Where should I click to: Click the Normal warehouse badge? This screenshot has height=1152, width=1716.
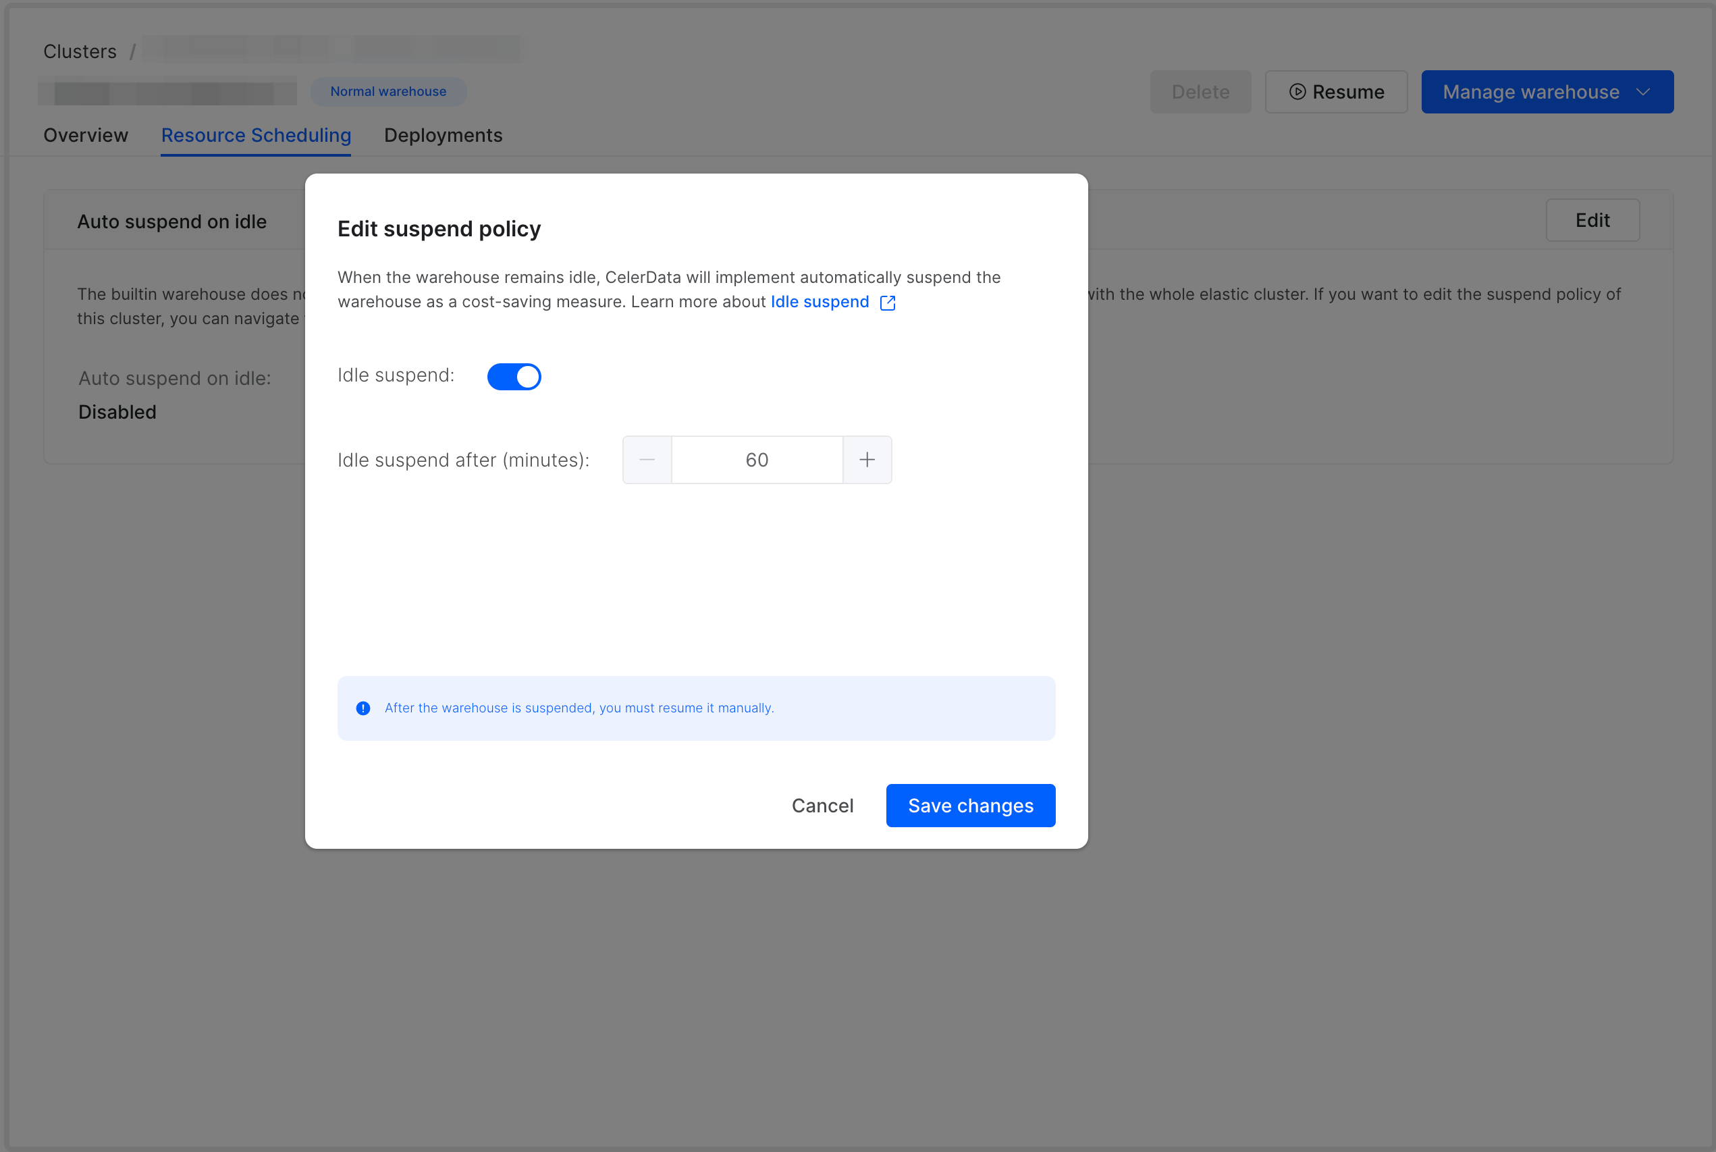[x=387, y=92]
